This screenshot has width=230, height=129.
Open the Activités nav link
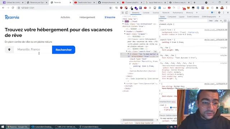click(x=65, y=17)
